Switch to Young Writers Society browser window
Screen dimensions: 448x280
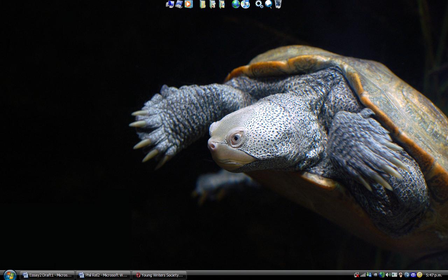point(159,275)
